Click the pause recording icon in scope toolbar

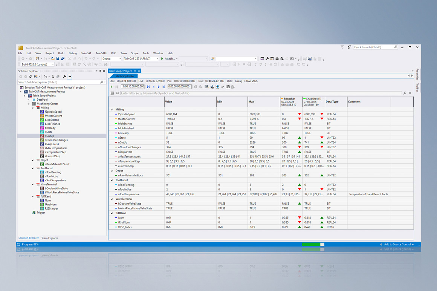(x=117, y=87)
